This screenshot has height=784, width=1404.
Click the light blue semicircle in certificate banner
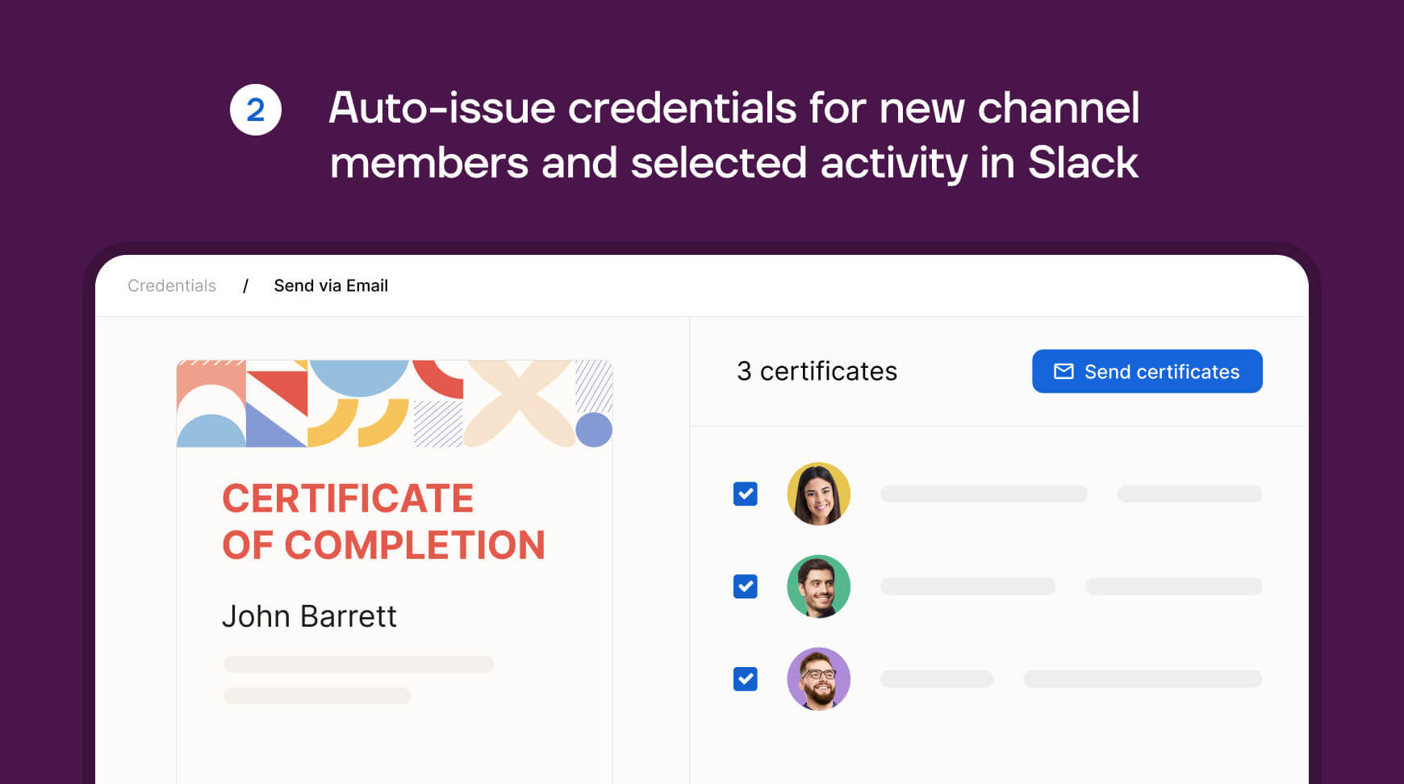pos(359,377)
